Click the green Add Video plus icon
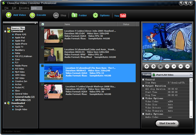196x135 pixels. point(9,15)
